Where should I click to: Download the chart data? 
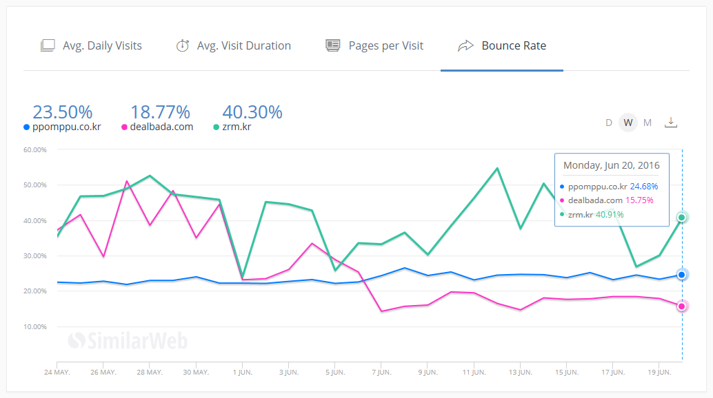point(671,123)
